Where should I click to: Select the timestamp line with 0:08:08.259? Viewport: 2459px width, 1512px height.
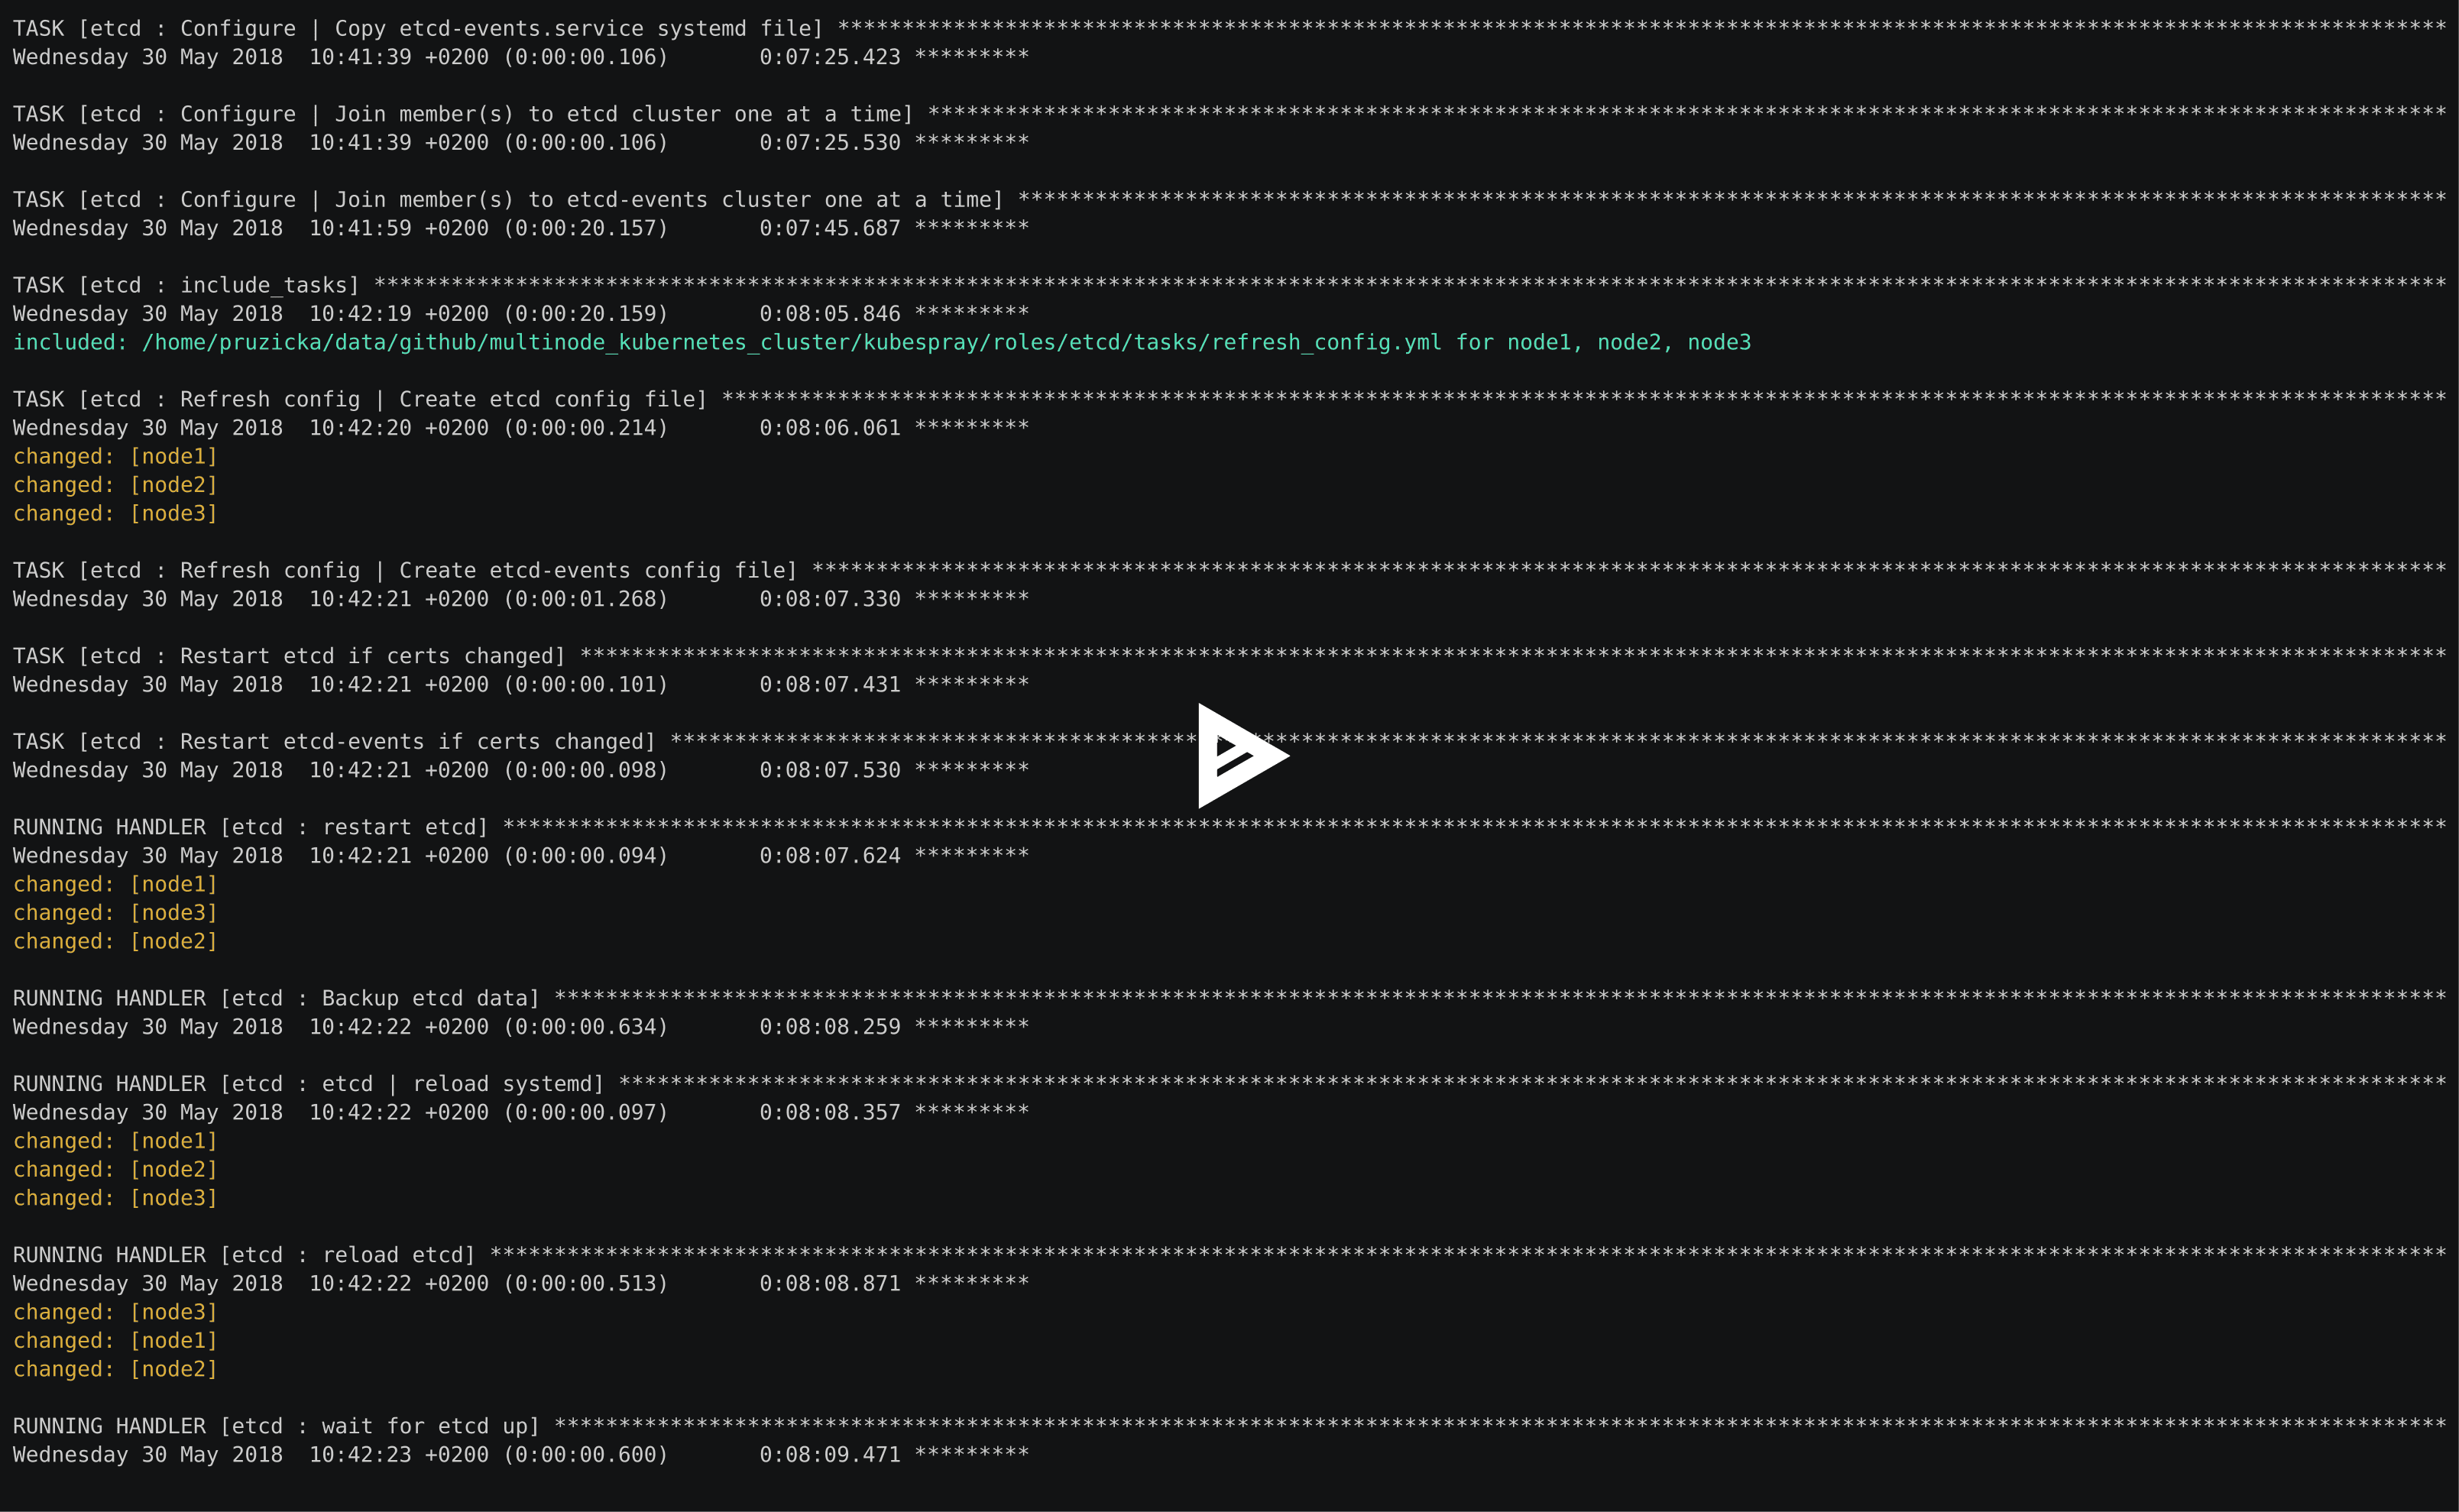(x=520, y=1027)
